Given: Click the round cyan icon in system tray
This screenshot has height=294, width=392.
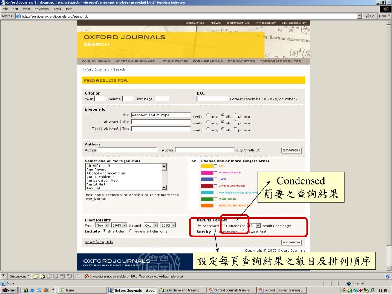Looking at the screenshot, I should point(355,290).
